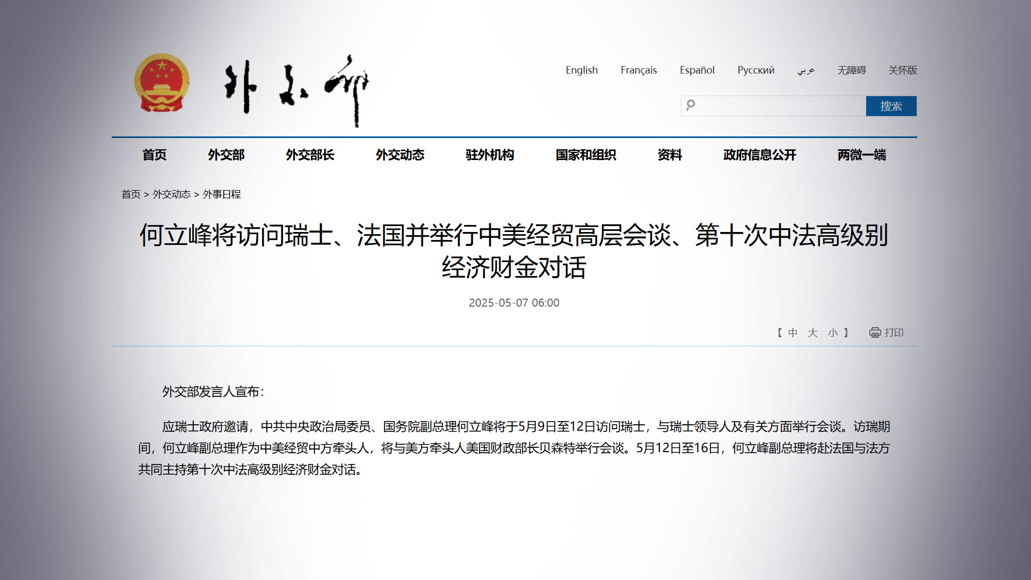Viewport: 1031px width, 580px height.
Task: Set font size to 大 (large)
Action: pos(812,333)
